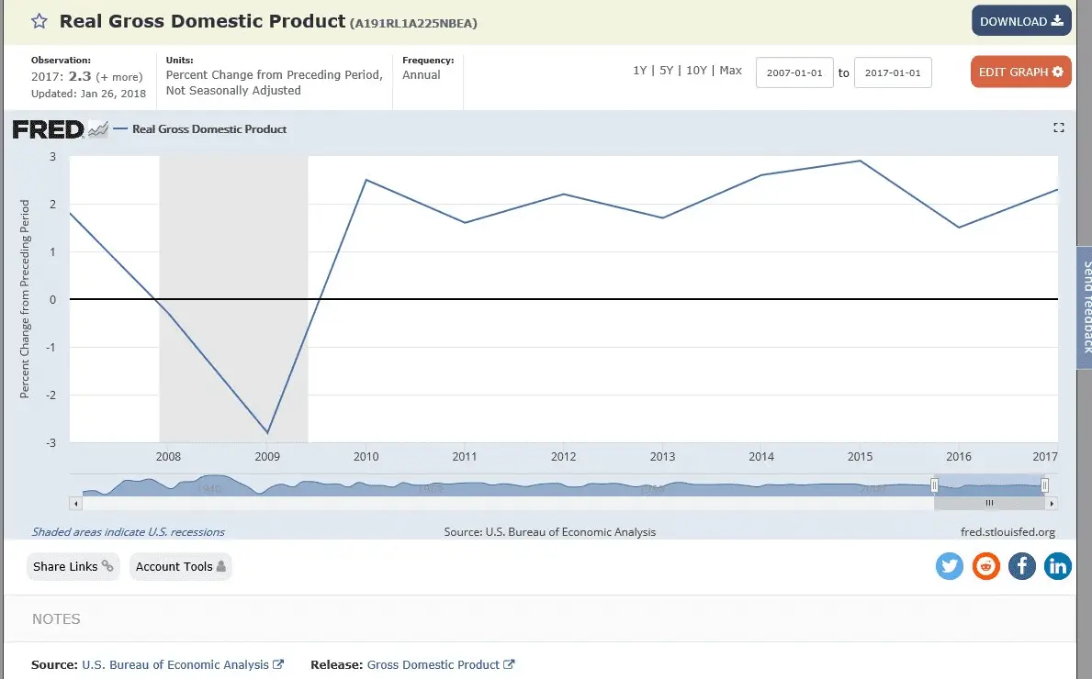Share on Reddit icon
The height and width of the screenshot is (679, 1092).
[x=986, y=566]
